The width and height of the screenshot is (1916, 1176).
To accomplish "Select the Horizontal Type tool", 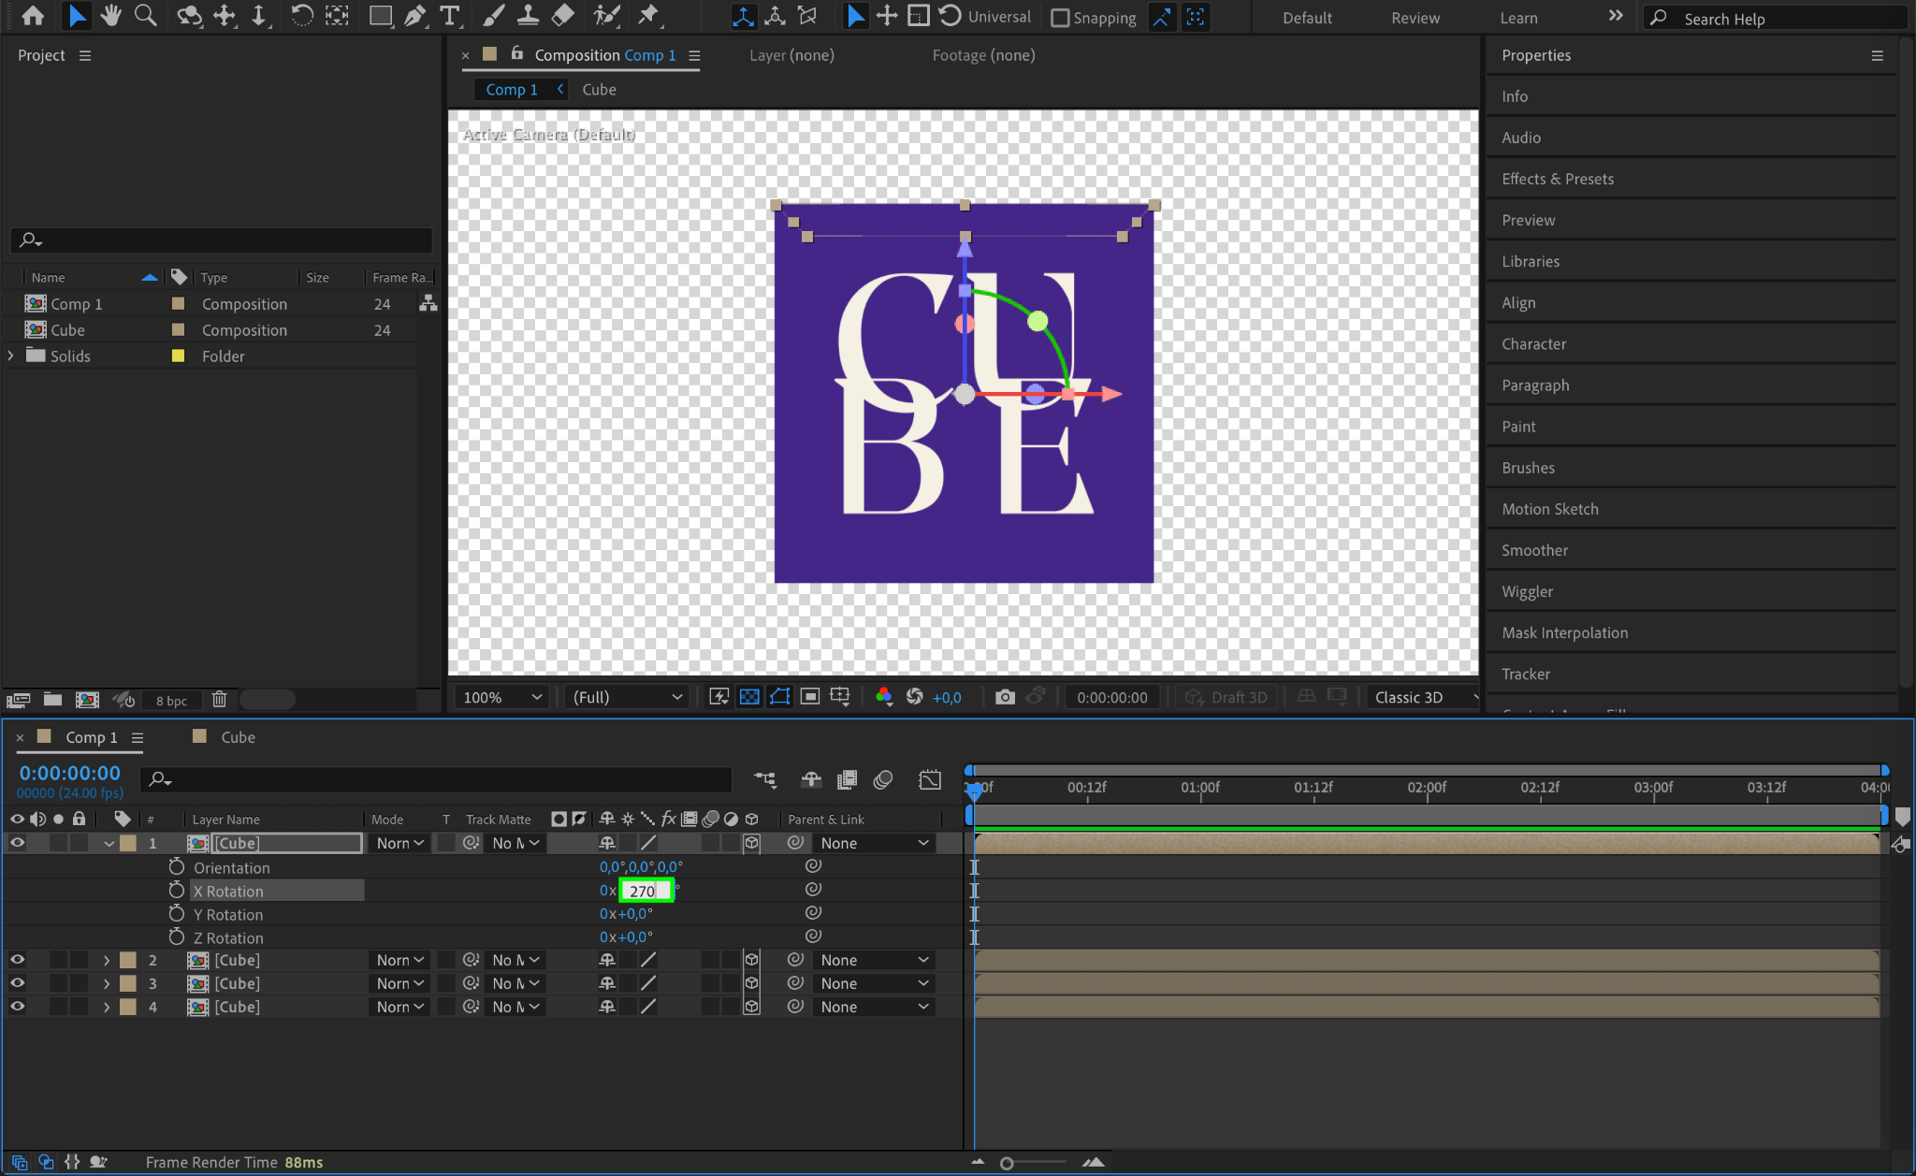I will pyautogui.click(x=450, y=16).
